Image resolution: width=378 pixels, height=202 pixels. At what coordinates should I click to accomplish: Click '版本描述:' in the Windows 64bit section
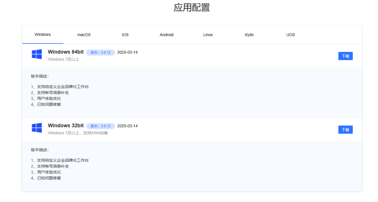(x=40, y=76)
